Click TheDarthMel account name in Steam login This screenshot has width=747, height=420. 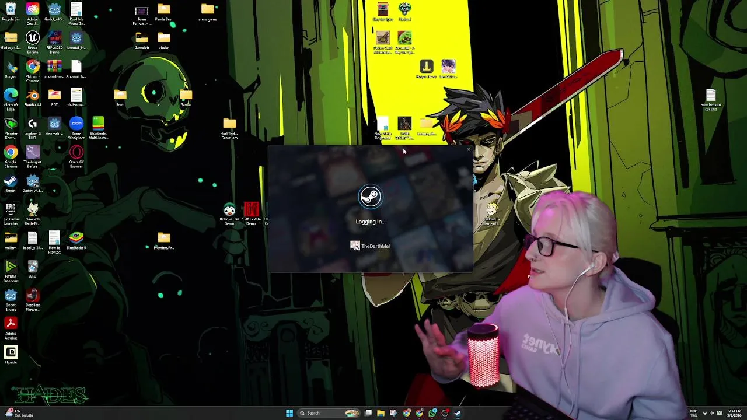coord(375,246)
